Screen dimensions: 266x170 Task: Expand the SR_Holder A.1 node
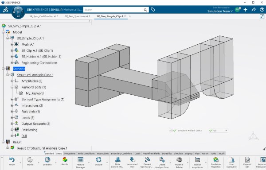pyautogui.click(x=12, y=57)
